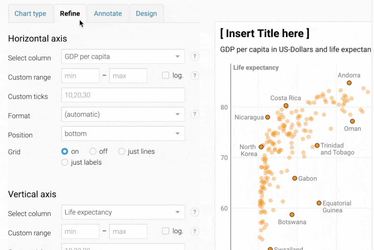The width and height of the screenshot is (374, 250).
Task: Click the horizontal axis Custom ticks field
Action: (123, 95)
